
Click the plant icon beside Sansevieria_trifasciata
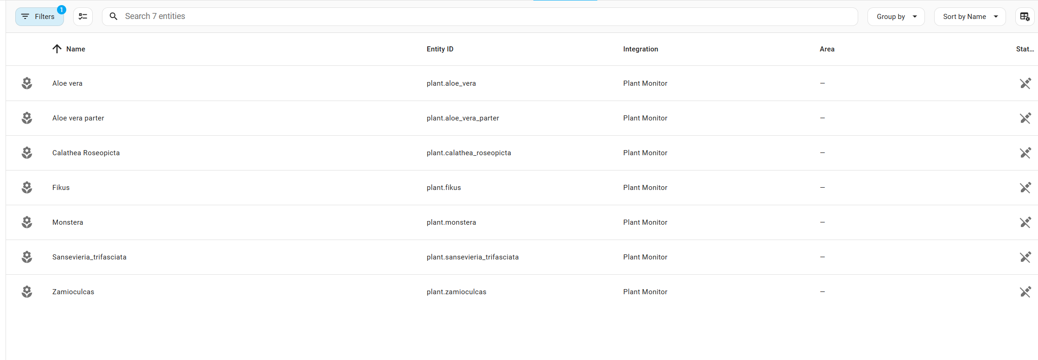27,257
